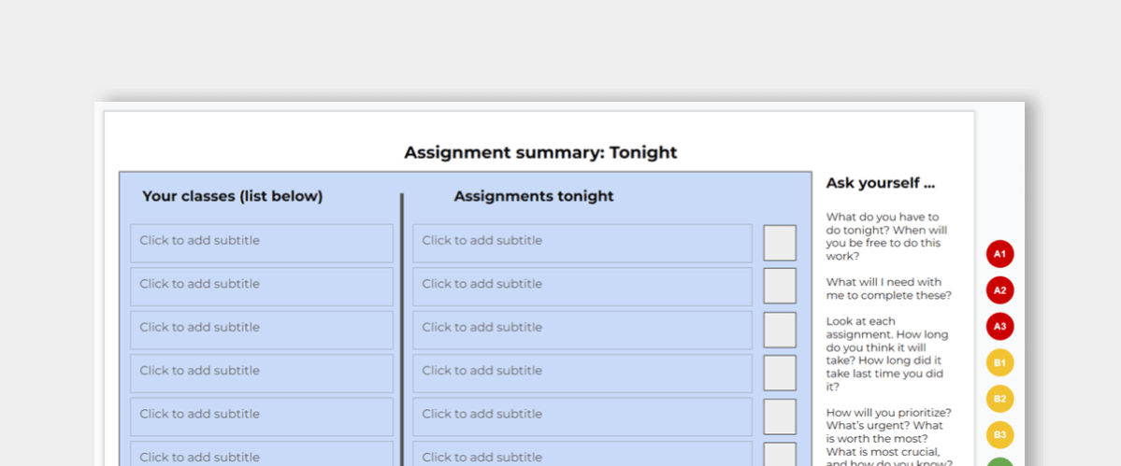Select the Your classes (list below) heading
Screen dimensions: 1121x466
[233, 196]
